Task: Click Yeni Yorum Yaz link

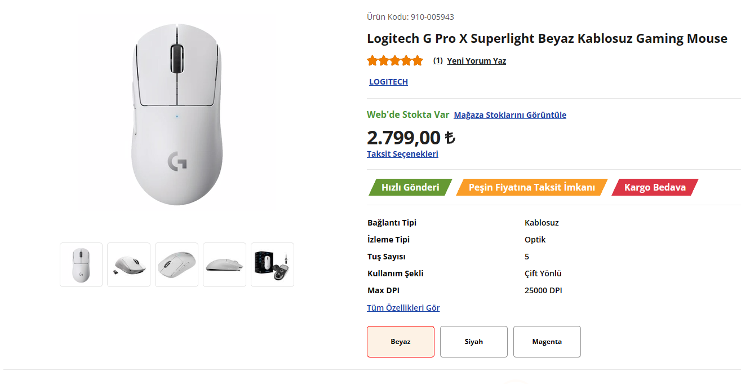Action: click(x=476, y=61)
